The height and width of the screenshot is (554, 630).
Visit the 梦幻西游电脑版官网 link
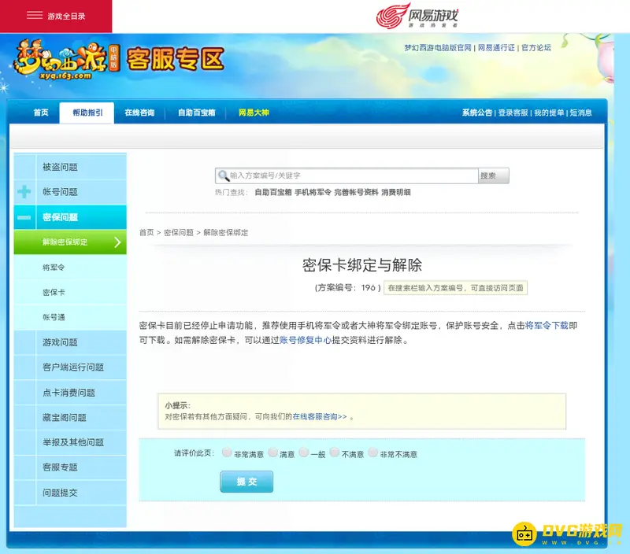pos(438,48)
